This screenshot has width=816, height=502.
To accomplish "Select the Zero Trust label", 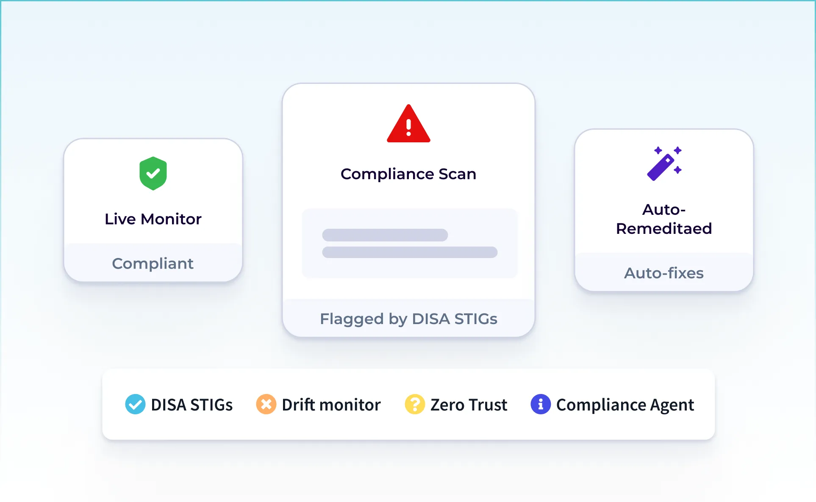I will coord(469,405).
